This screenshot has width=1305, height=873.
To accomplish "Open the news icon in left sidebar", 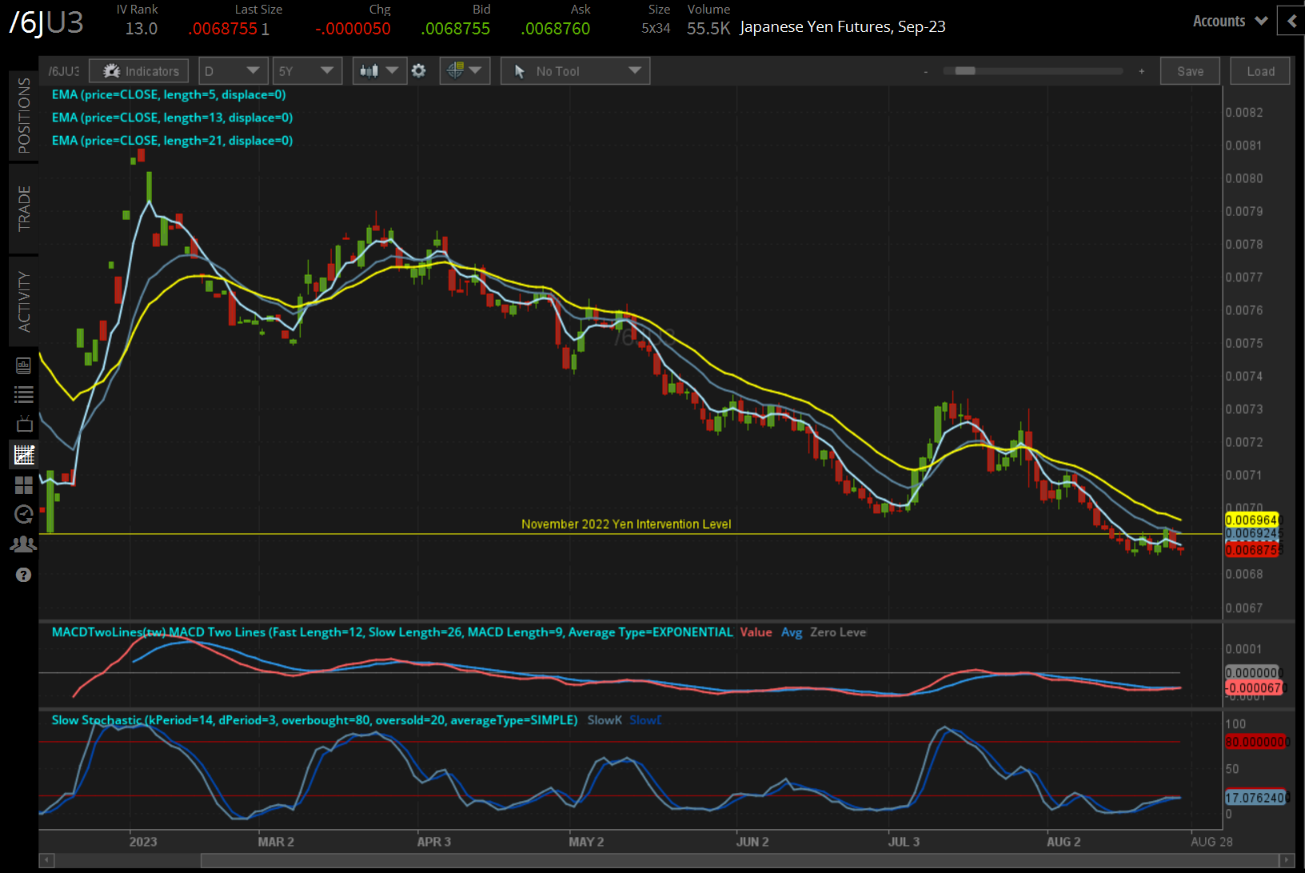I will [x=23, y=366].
